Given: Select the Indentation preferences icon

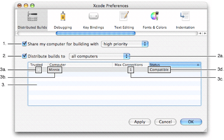Looking at the screenshot, I should [x=185, y=16].
